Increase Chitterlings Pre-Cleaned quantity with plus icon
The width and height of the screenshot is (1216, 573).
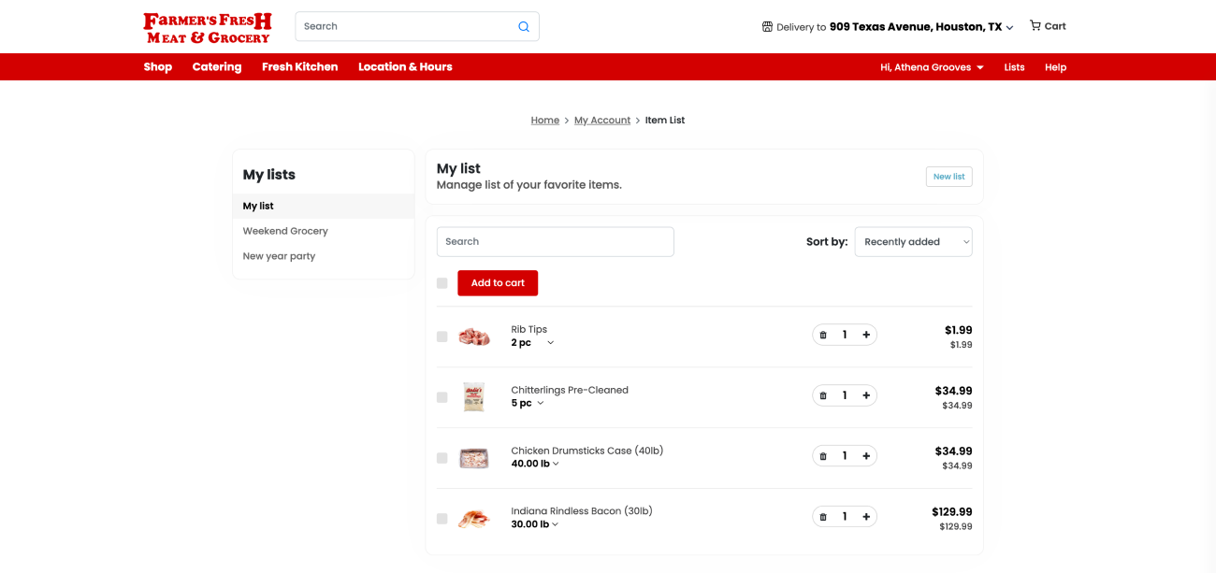[866, 395]
